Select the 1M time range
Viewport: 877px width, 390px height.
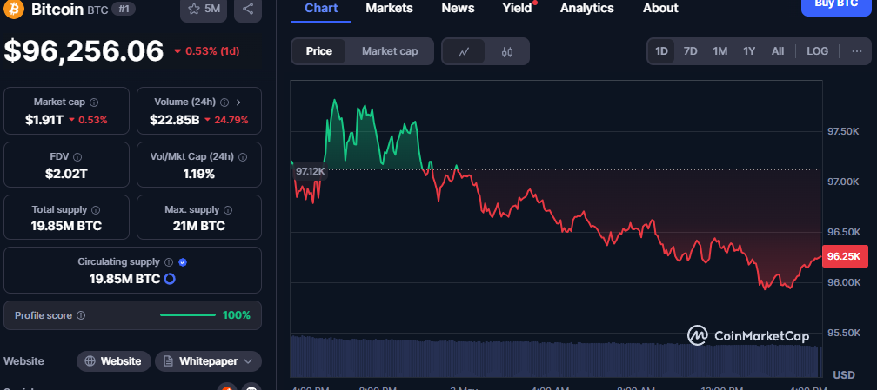coord(720,51)
